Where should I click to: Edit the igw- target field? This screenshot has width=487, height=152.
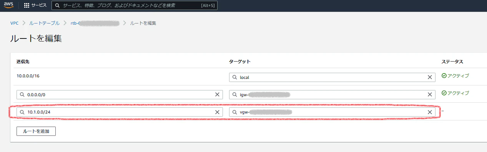[332, 95]
